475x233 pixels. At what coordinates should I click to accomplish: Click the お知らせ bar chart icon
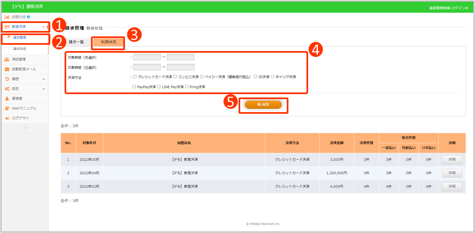[7, 17]
